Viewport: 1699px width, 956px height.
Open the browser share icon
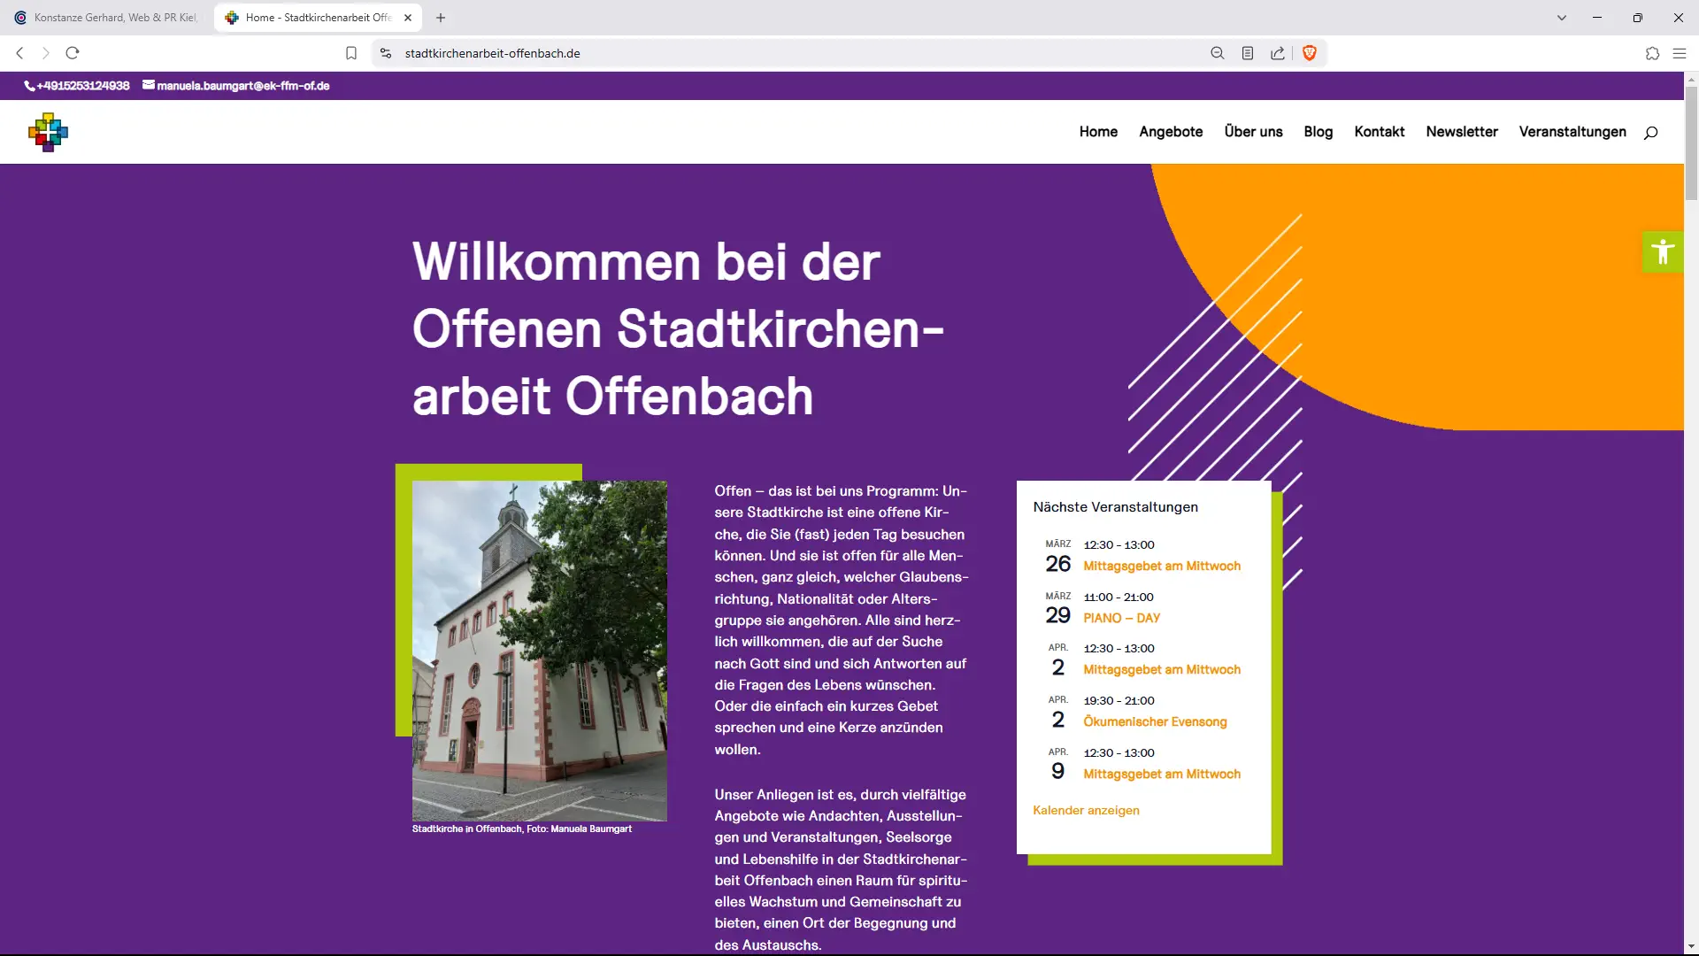[x=1278, y=53]
